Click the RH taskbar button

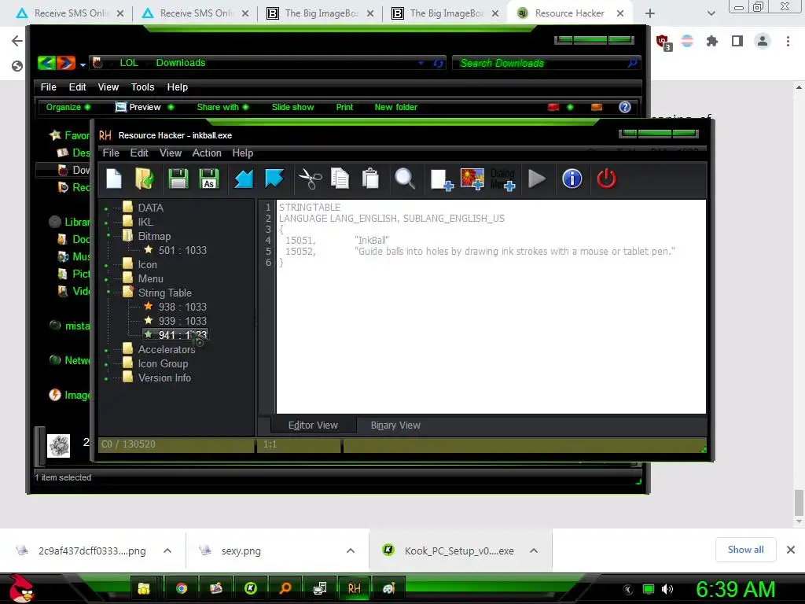355,588
